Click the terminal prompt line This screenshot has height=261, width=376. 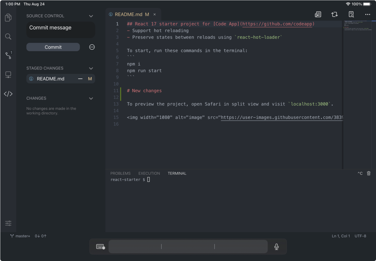[130, 180]
